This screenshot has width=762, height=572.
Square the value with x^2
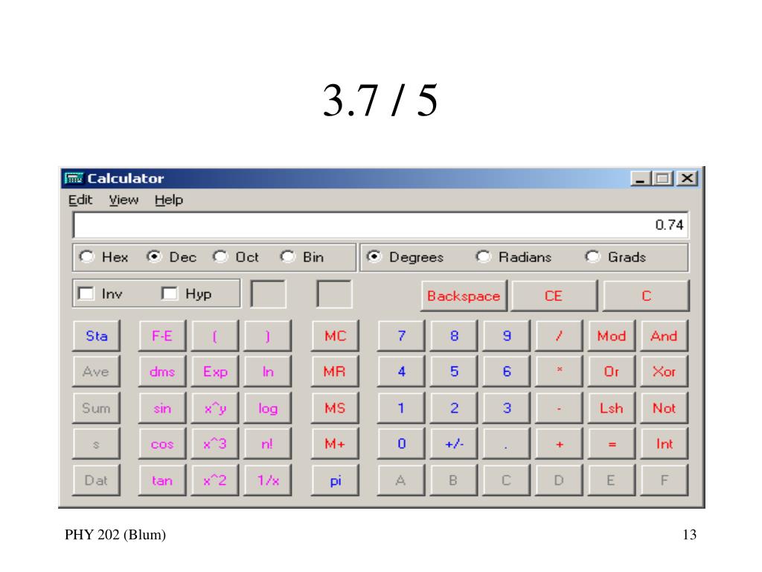point(215,480)
